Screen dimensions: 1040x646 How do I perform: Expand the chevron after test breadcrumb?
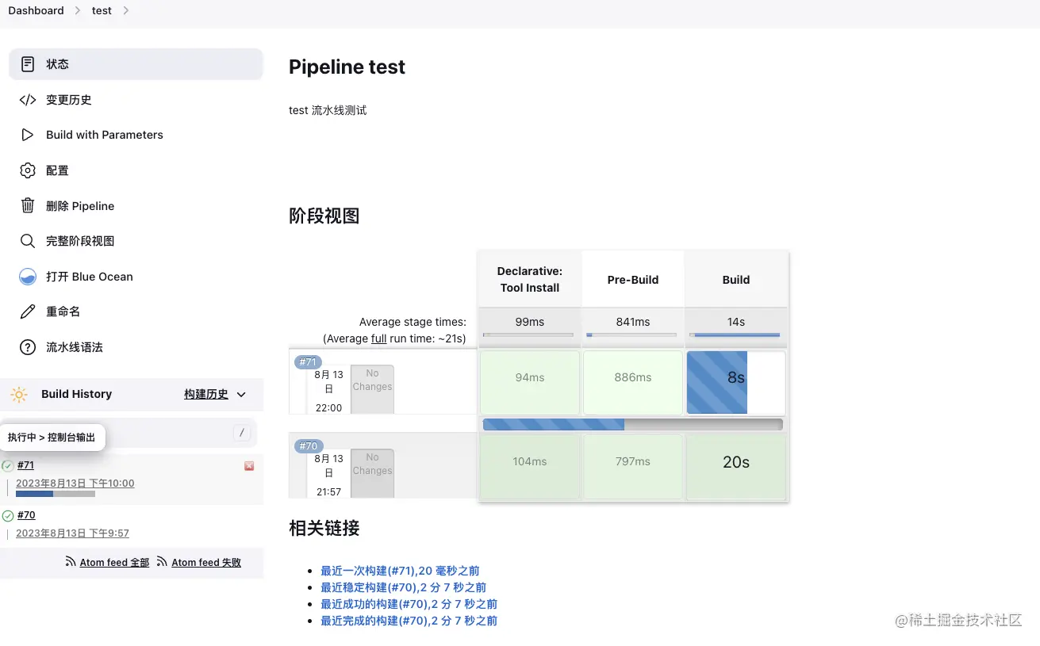click(x=126, y=10)
